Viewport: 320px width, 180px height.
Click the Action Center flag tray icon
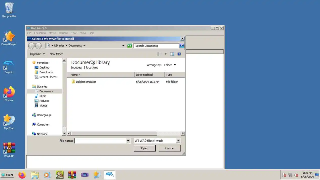284,175
